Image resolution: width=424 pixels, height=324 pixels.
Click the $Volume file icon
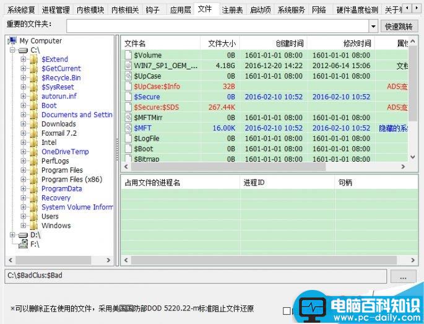point(128,55)
